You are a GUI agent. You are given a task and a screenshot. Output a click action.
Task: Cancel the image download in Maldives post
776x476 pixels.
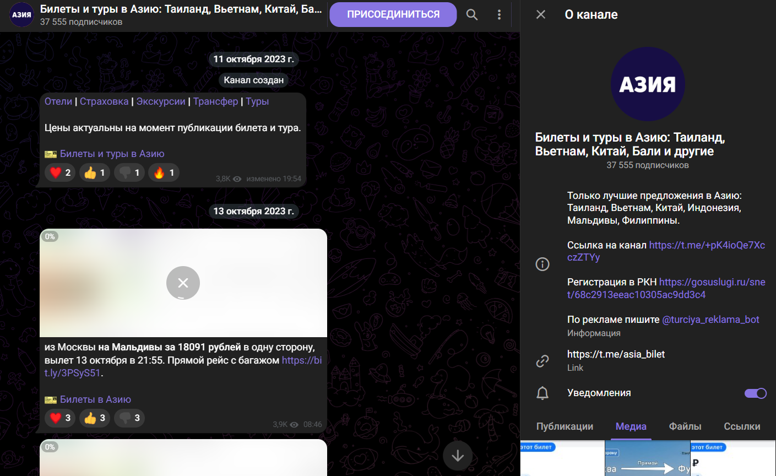tap(183, 283)
